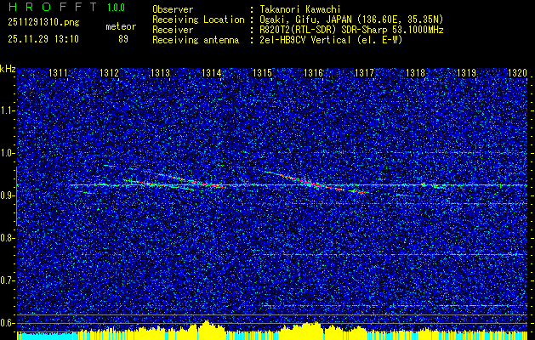Viewport: 535px width, 340px height.
Task: Click time marker 1313
Action: [161, 72]
